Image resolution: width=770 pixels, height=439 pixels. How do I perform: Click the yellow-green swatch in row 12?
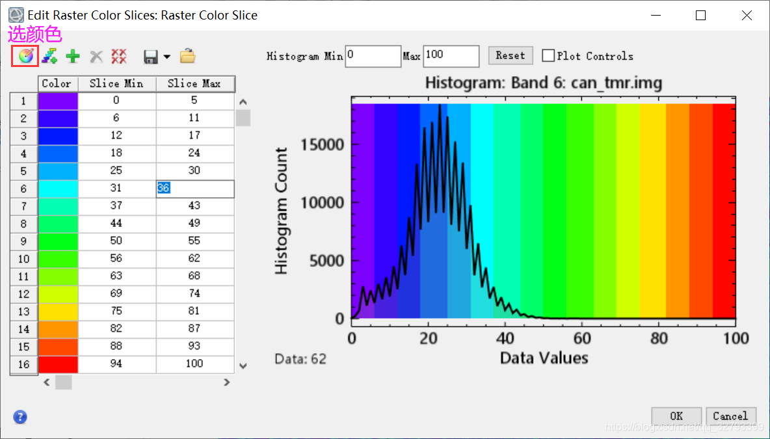(58, 294)
